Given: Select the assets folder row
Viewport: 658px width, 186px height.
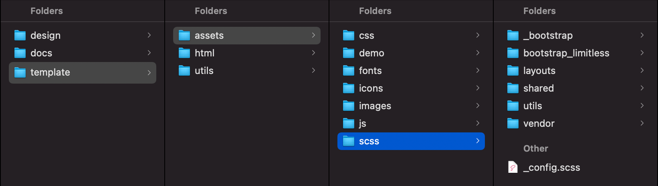Looking at the screenshot, I should click(x=246, y=36).
